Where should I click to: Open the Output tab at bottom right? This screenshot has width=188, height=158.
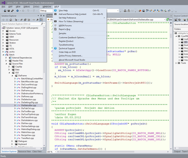tap(177, 152)
